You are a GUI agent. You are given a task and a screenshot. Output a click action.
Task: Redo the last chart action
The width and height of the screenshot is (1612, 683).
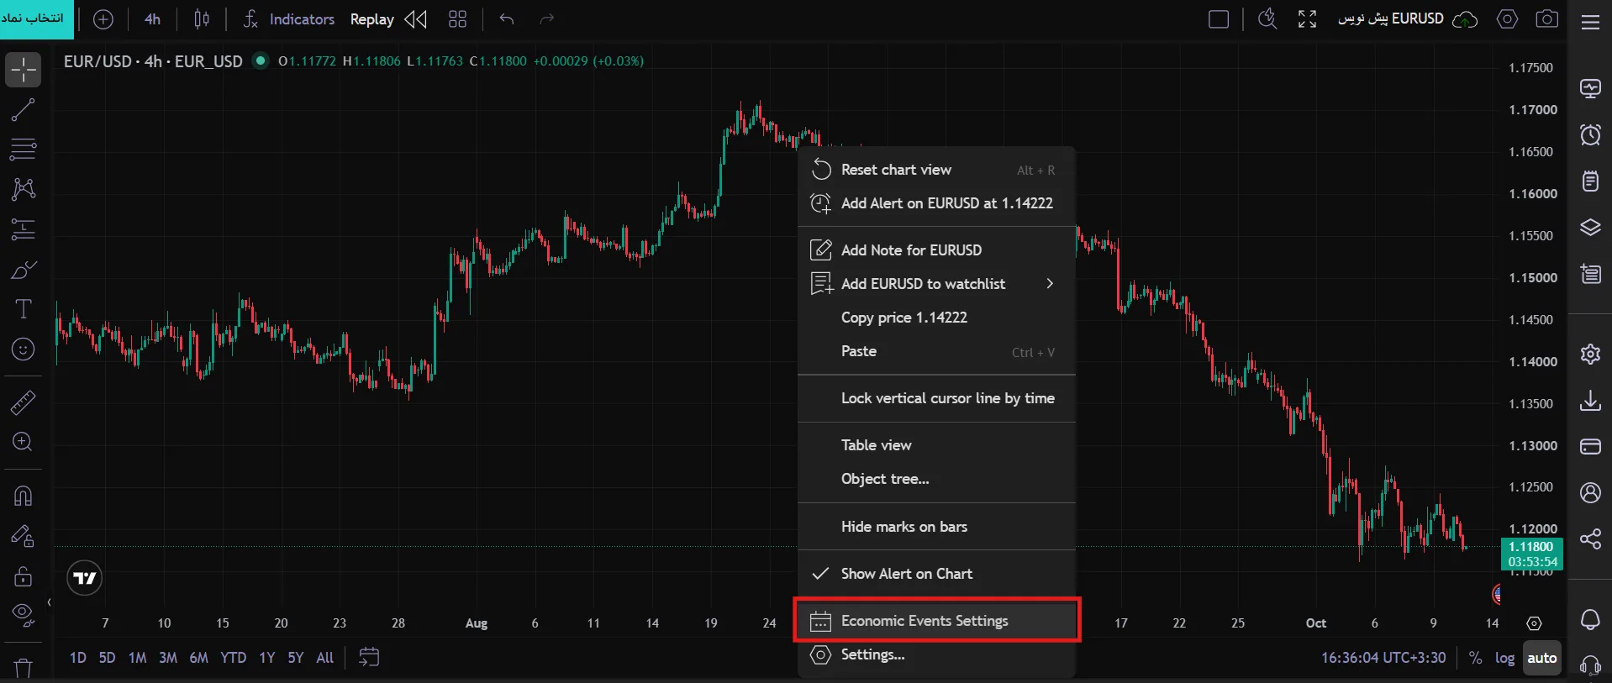pyautogui.click(x=546, y=19)
